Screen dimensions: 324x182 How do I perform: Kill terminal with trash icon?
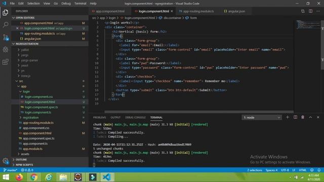303,117
